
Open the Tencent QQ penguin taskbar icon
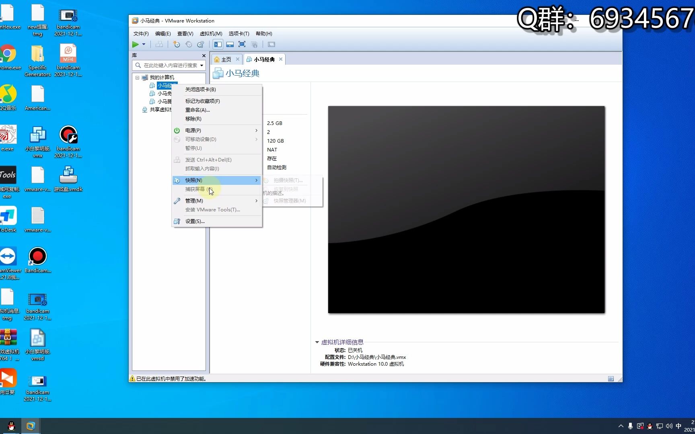11,426
